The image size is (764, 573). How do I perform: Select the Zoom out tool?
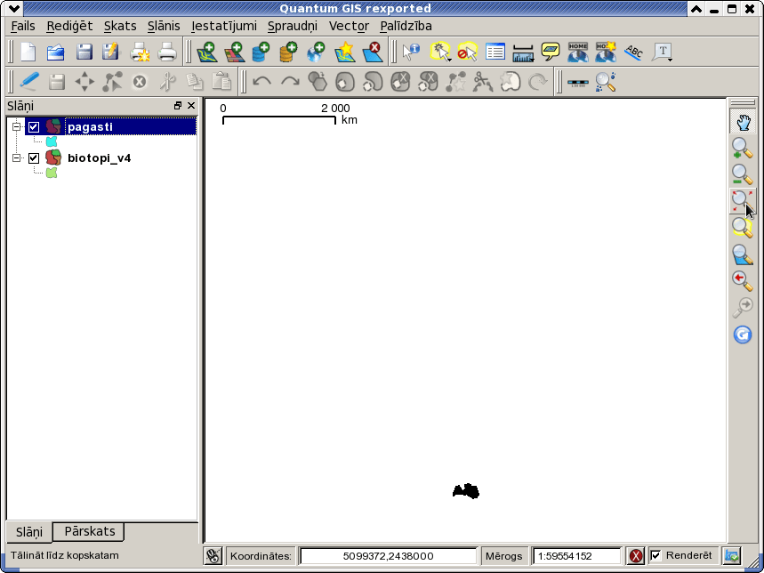(743, 174)
